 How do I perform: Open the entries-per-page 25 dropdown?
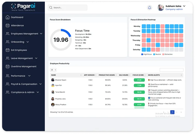pyautogui.click(x=53, y=70)
